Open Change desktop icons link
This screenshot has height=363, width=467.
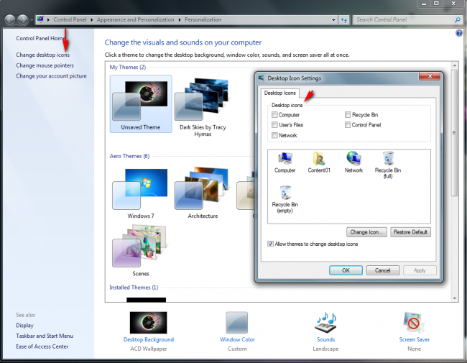coord(42,55)
